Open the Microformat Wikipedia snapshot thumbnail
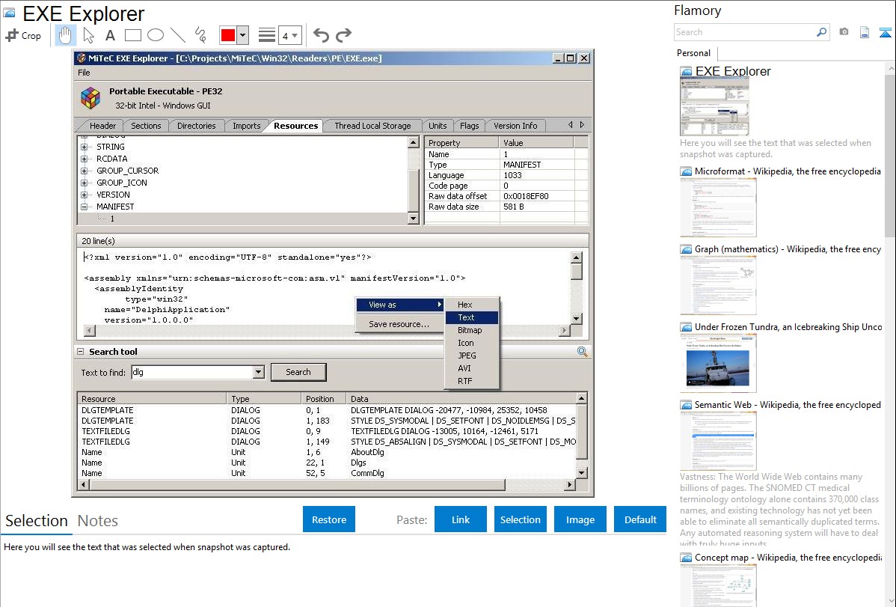The height and width of the screenshot is (607, 896). pos(718,207)
